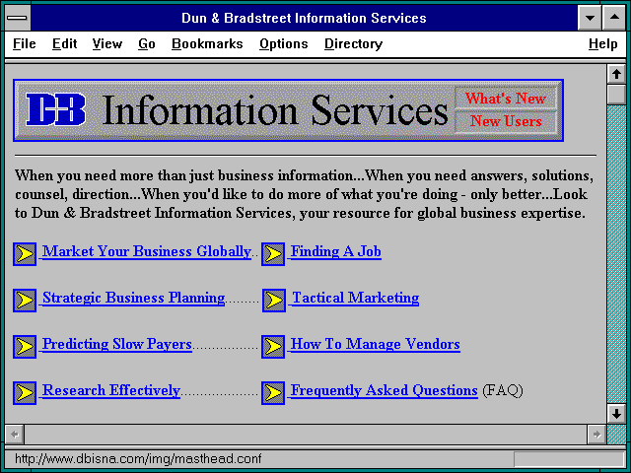Open the Edit menu

[64, 43]
